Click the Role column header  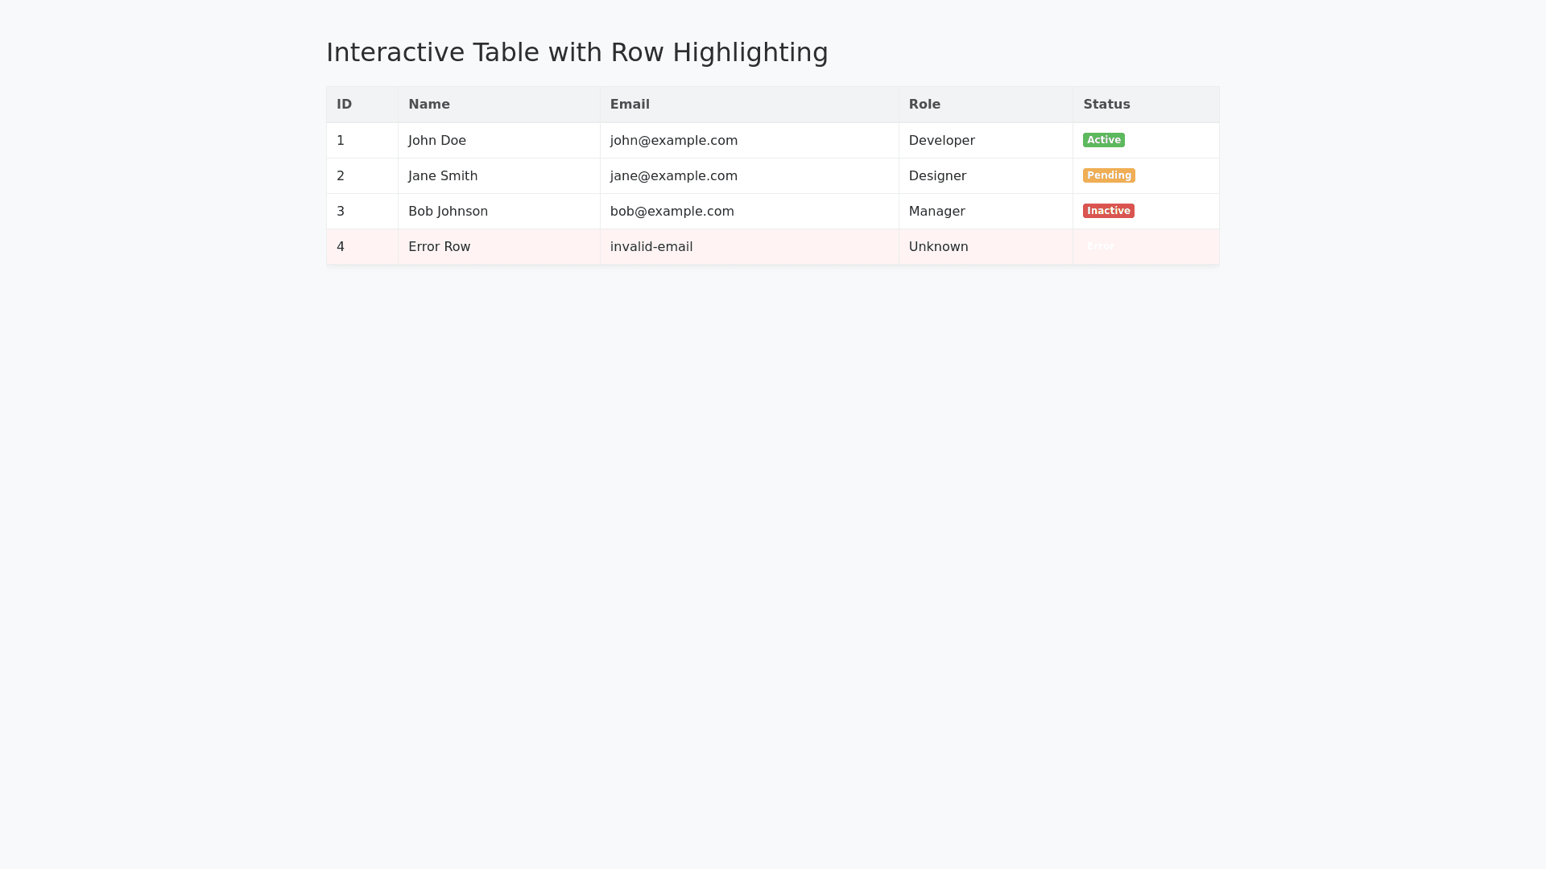click(x=924, y=105)
